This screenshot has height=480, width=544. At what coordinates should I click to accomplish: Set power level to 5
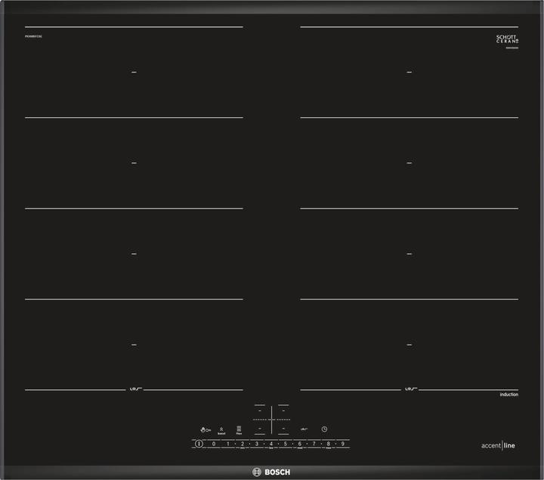(286, 444)
